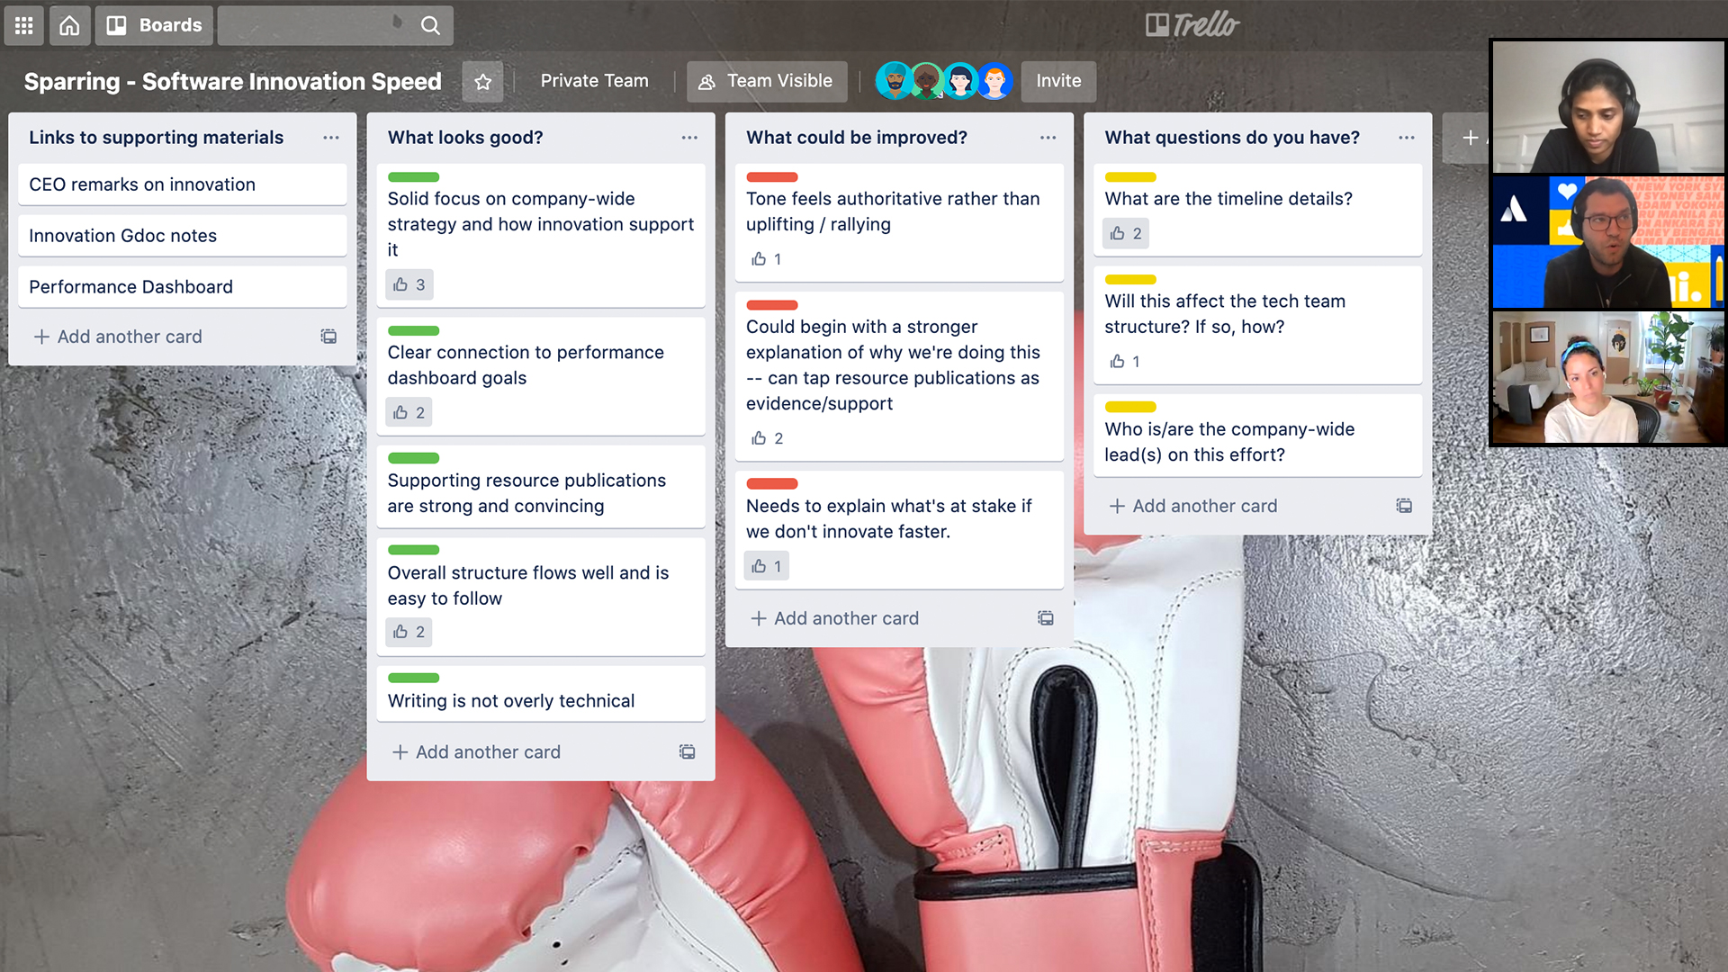Click the 'What questions do you have?' column menu icon
The image size is (1728, 972).
click(x=1407, y=137)
